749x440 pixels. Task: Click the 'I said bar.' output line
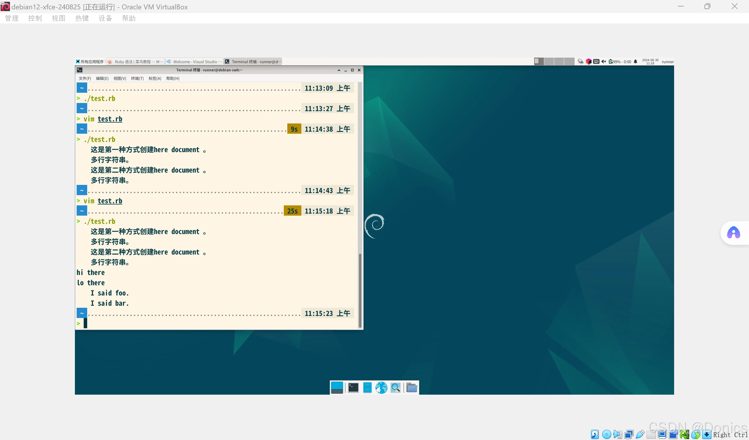pyautogui.click(x=110, y=303)
